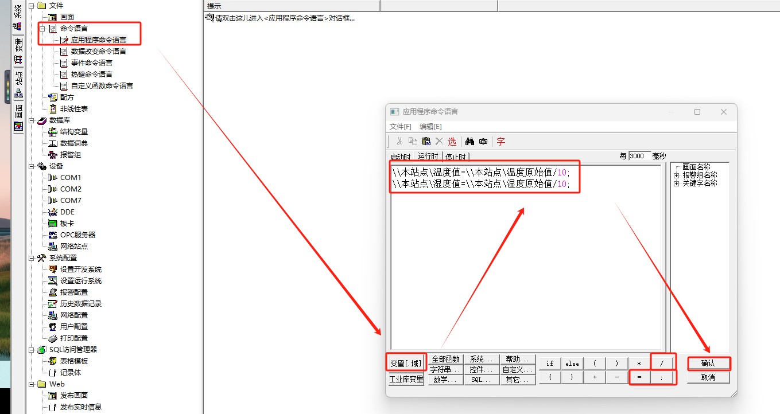
Task: Switch to the 停止时 tab
Action: click(456, 157)
